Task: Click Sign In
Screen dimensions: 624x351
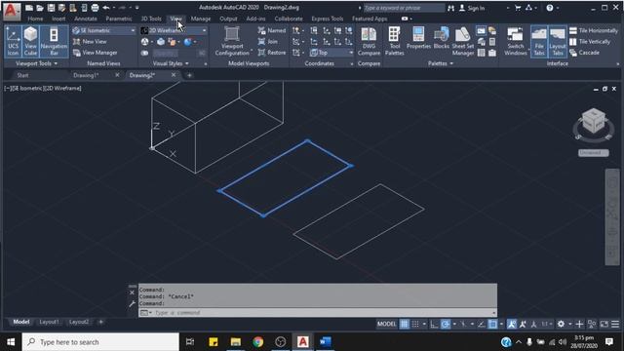Action: [472, 8]
